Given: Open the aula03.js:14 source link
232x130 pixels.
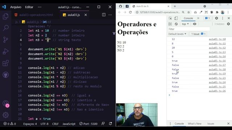Looking at the screenshot, I should [217, 56].
